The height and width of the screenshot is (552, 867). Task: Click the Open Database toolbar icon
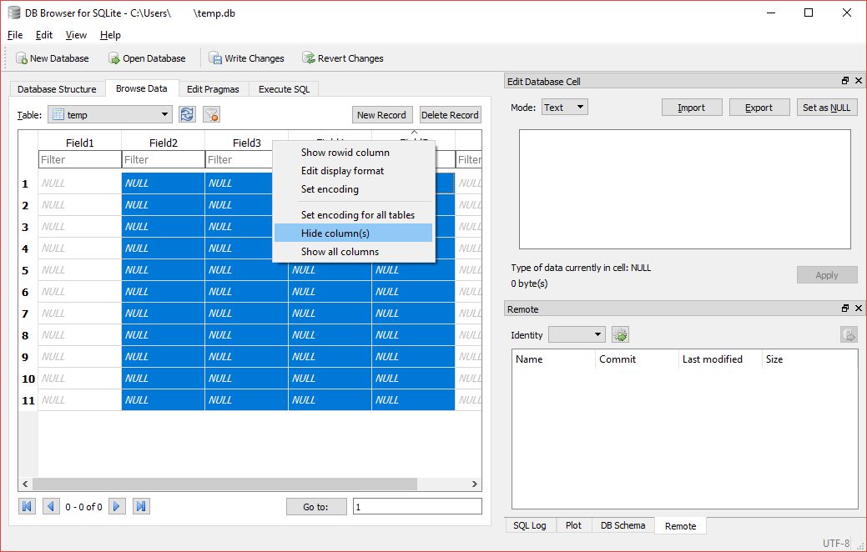click(147, 58)
